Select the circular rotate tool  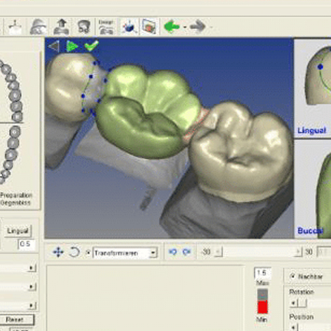point(74,252)
